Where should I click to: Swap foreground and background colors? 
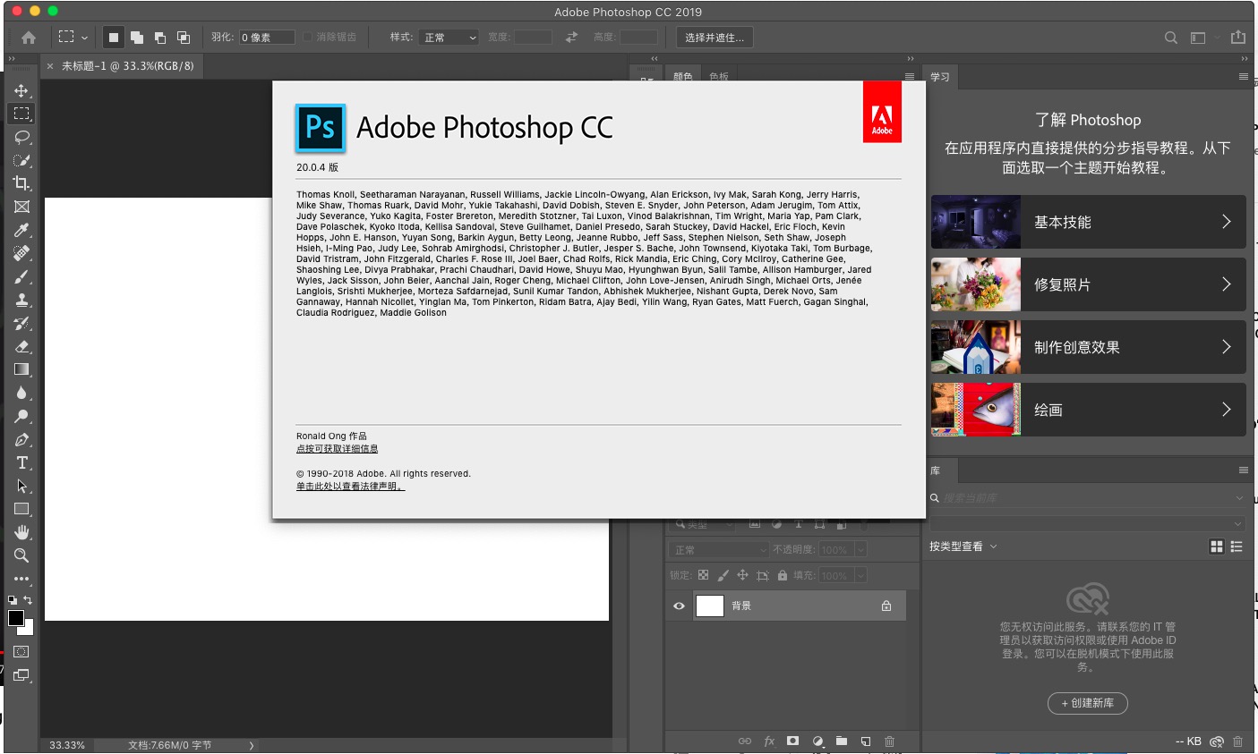[x=28, y=600]
